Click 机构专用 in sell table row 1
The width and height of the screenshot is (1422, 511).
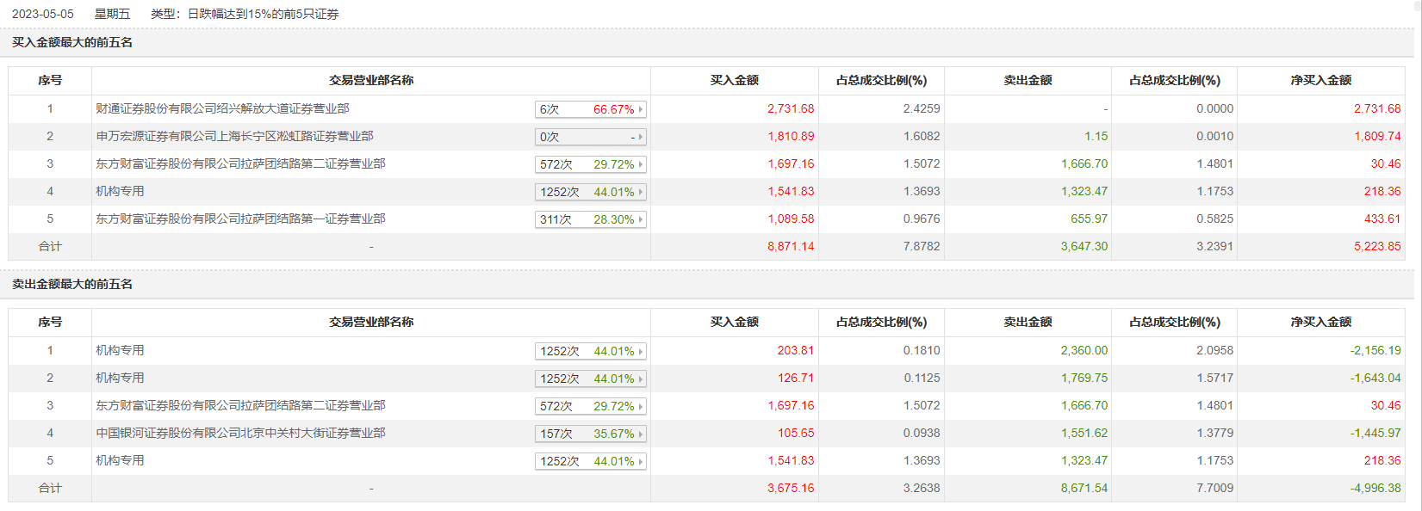(120, 350)
